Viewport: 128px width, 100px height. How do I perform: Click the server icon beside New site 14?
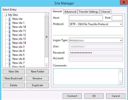click(x=9, y=43)
